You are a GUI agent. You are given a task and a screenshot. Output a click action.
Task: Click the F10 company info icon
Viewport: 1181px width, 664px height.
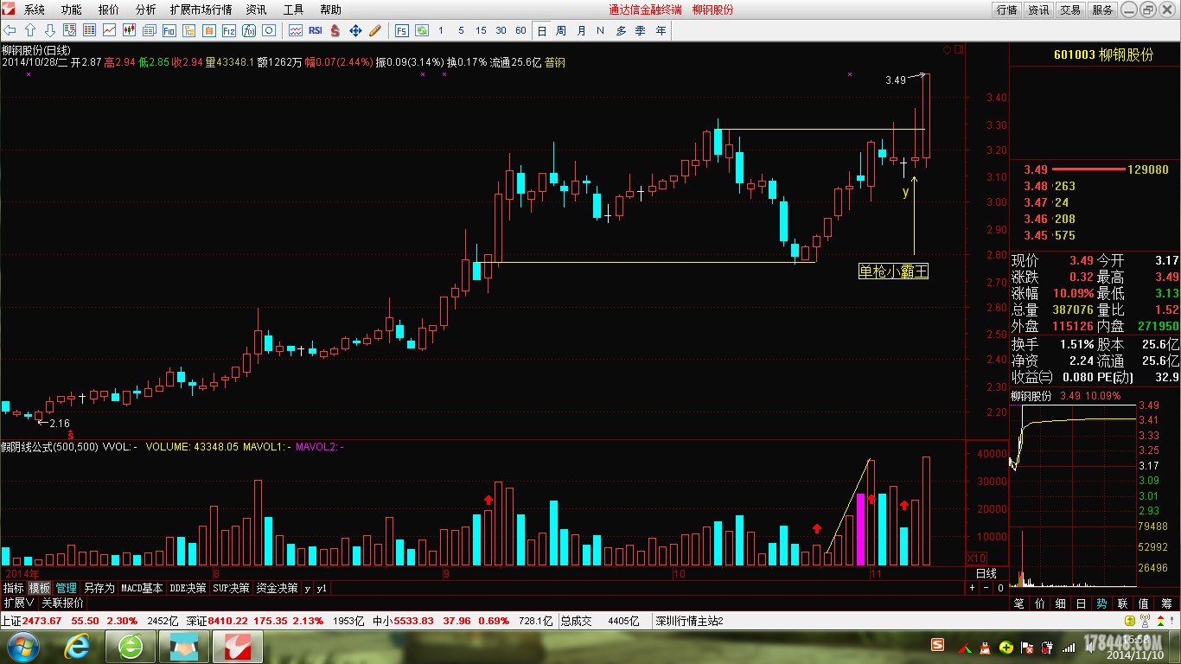[x=169, y=30]
